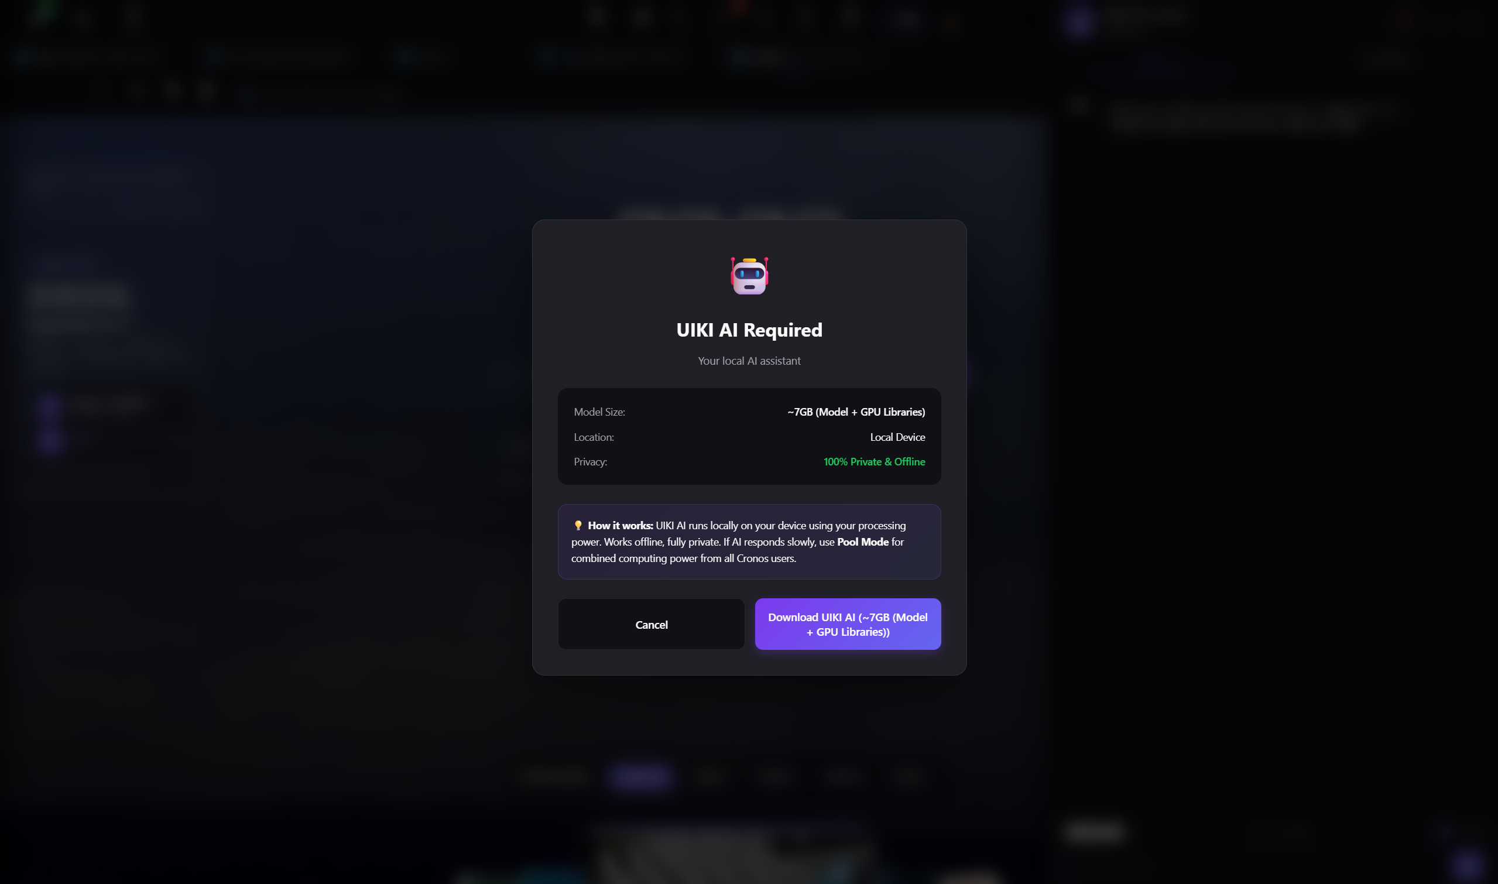Click the Download UIKI AI button

point(848,624)
